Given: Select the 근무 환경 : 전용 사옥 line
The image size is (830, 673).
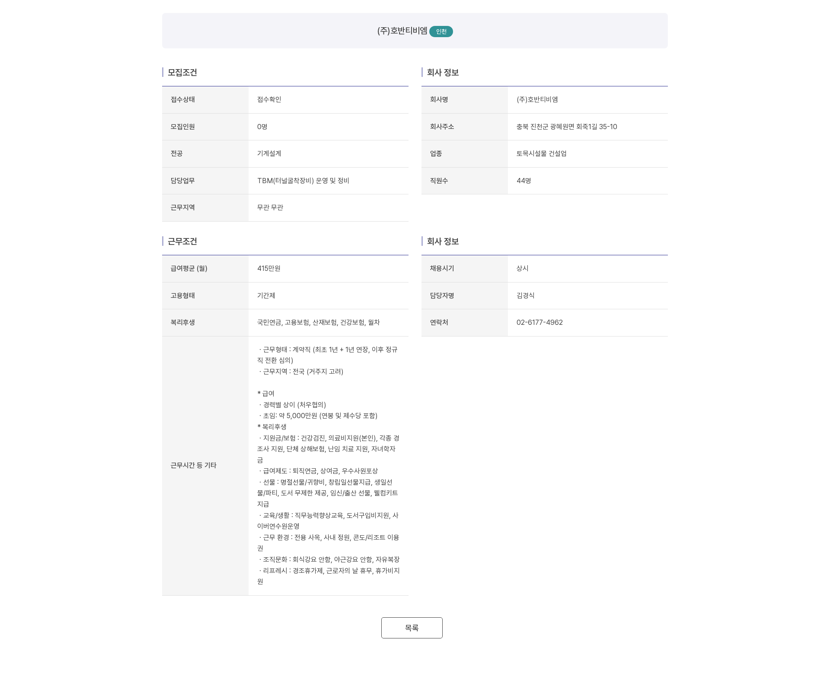Looking at the screenshot, I should (x=329, y=543).
